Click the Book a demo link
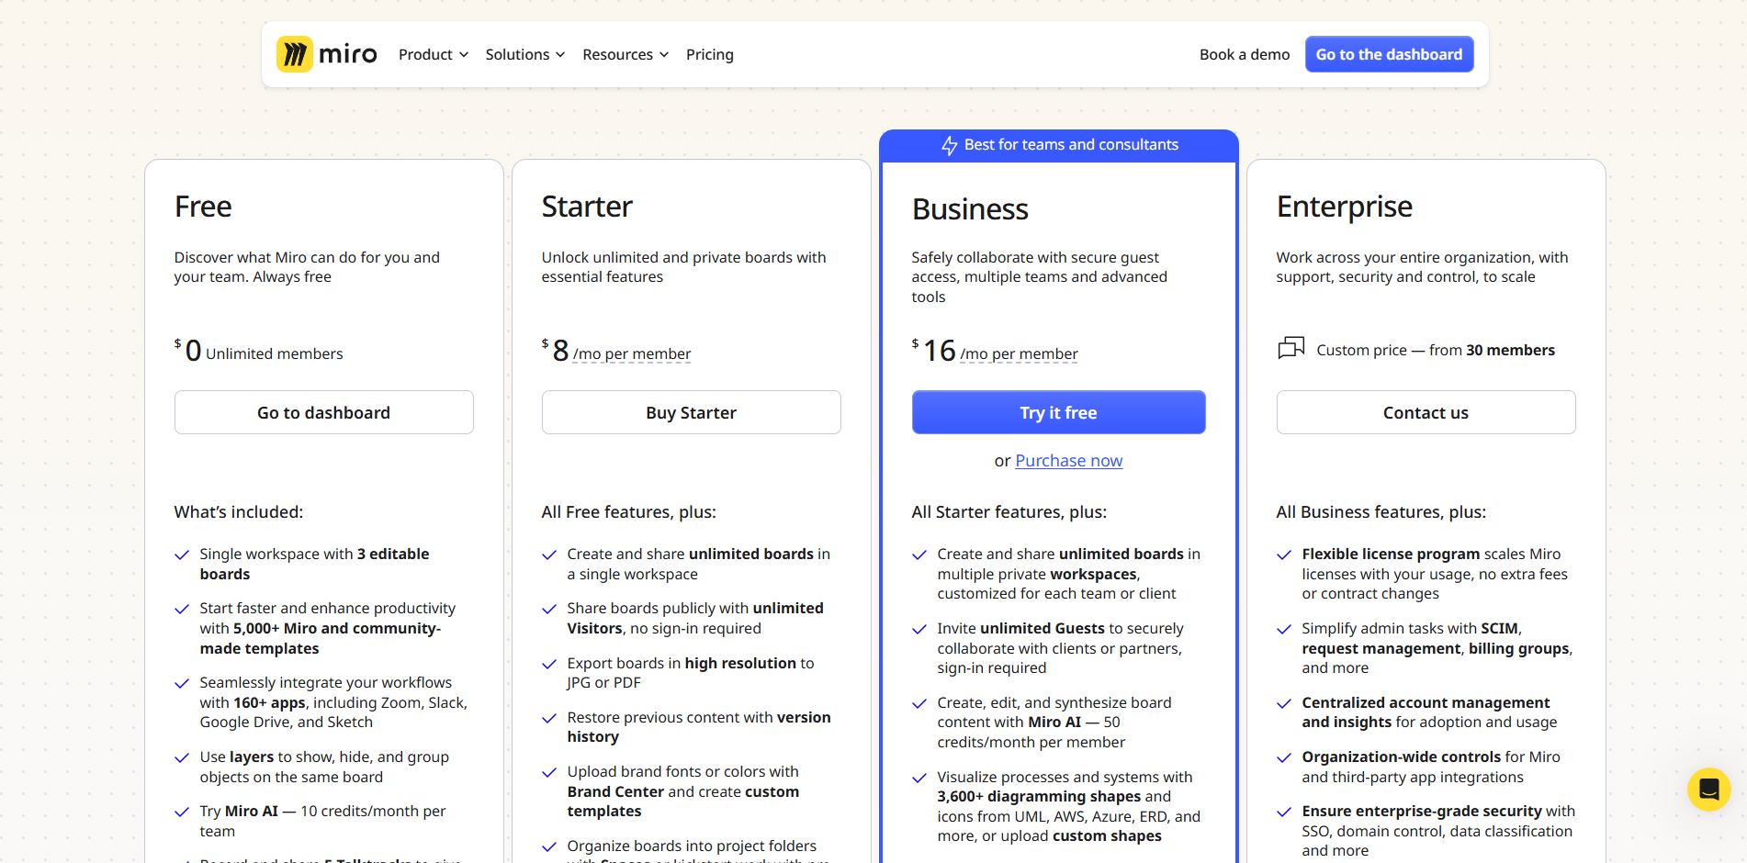 click(1245, 54)
